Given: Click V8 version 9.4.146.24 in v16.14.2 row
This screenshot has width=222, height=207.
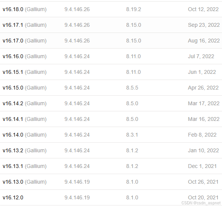Looking at the screenshot, I should pyautogui.click(x=77, y=103).
